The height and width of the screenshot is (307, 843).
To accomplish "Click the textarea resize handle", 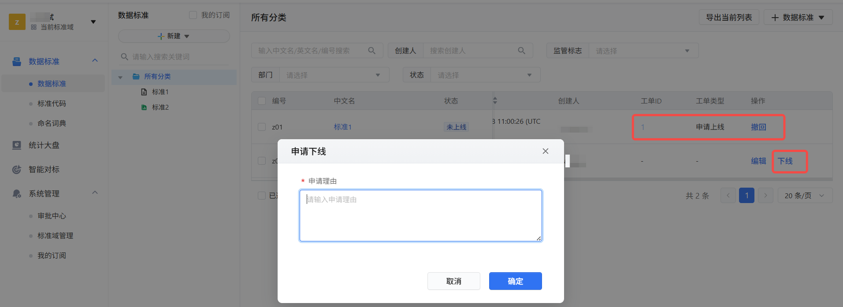I will click(x=538, y=238).
